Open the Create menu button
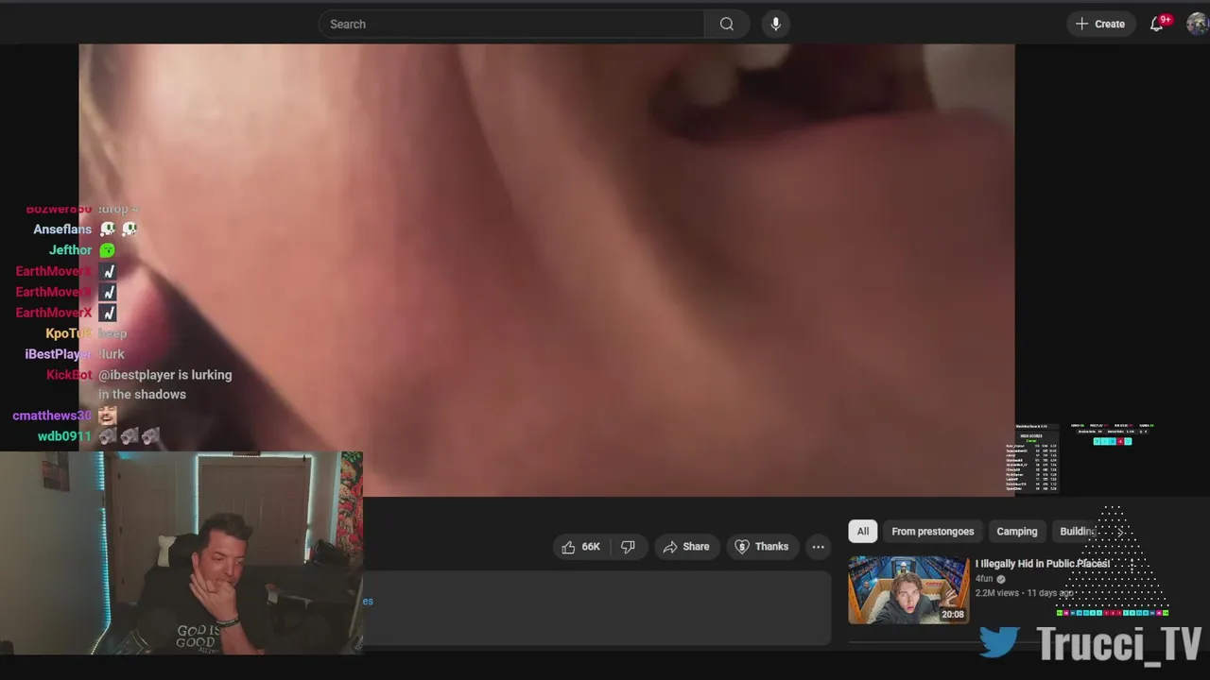 (x=1100, y=24)
